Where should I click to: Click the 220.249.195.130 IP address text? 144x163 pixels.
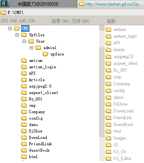(18, 21)
